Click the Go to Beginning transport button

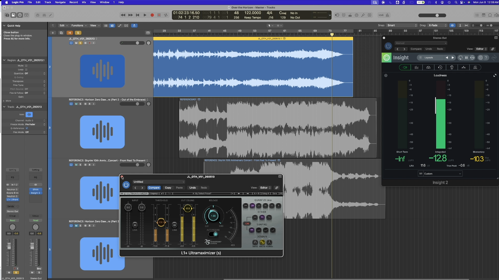pos(137,15)
